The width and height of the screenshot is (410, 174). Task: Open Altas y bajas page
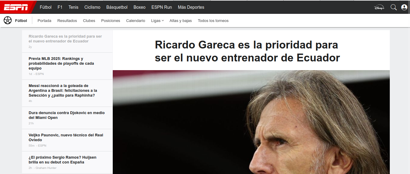(x=181, y=21)
